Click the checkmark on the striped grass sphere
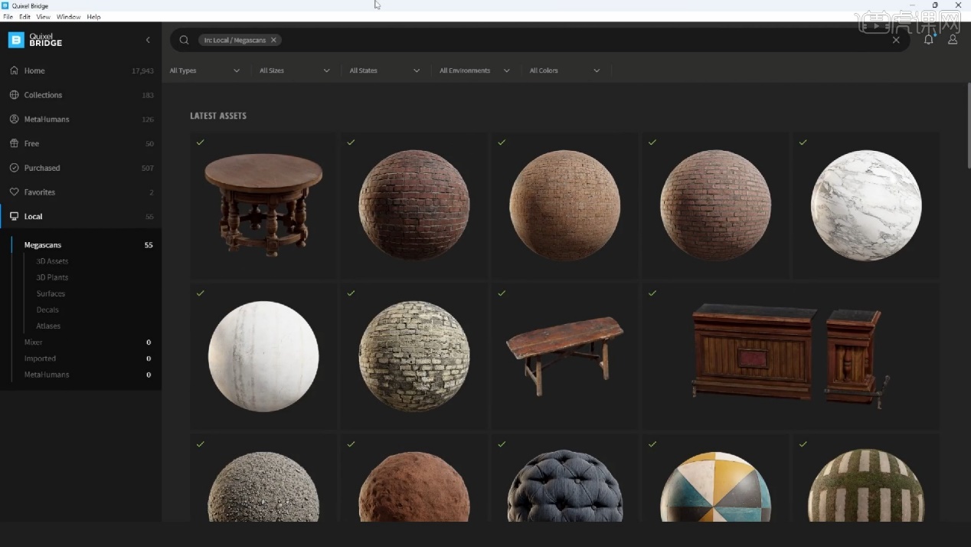 click(x=803, y=444)
